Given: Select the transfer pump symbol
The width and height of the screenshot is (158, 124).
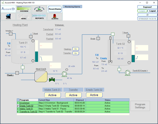Looking at the screenshot, I should point(64,74).
